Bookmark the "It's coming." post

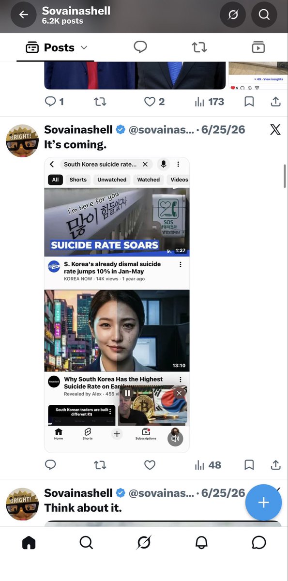[249, 465]
